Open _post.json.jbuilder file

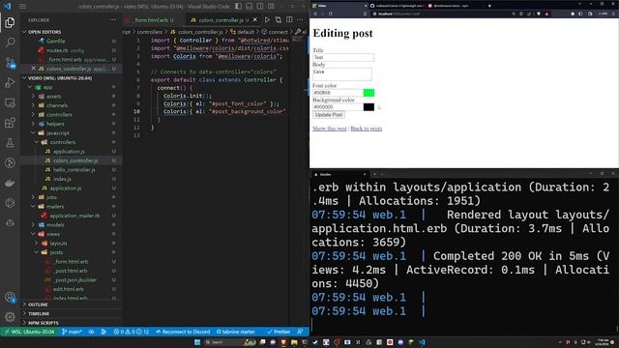click(x=75, y=280)
